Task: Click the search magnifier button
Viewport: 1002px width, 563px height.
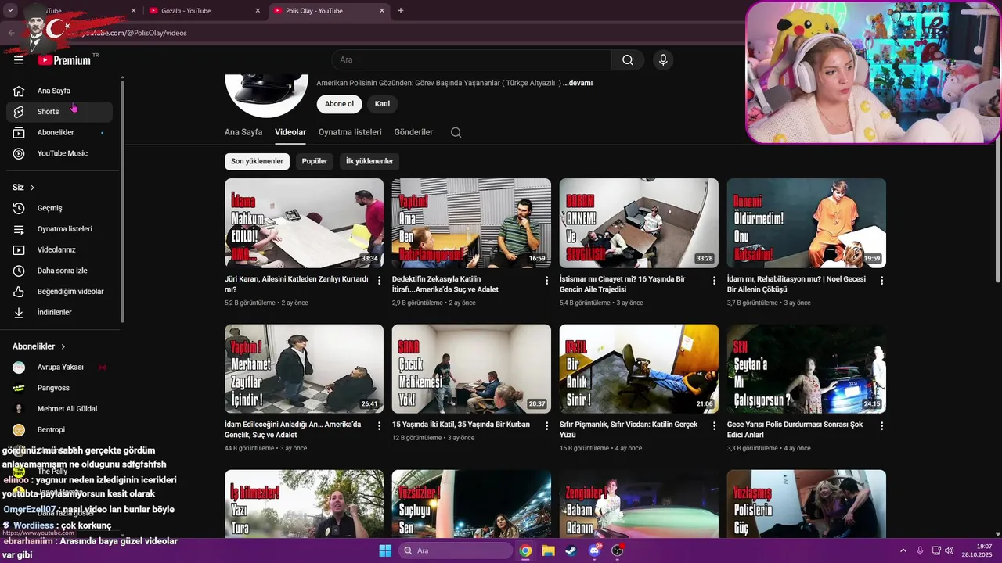Action: (628, 60)
